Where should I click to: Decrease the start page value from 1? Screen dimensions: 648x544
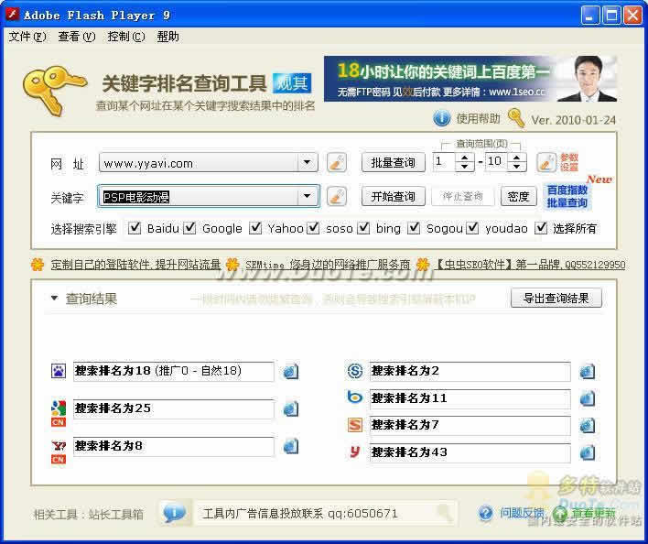465,167
